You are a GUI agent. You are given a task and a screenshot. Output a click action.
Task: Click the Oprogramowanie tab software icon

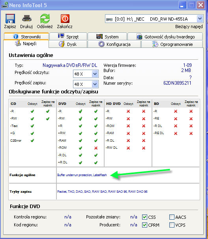[x=155, y=44]
